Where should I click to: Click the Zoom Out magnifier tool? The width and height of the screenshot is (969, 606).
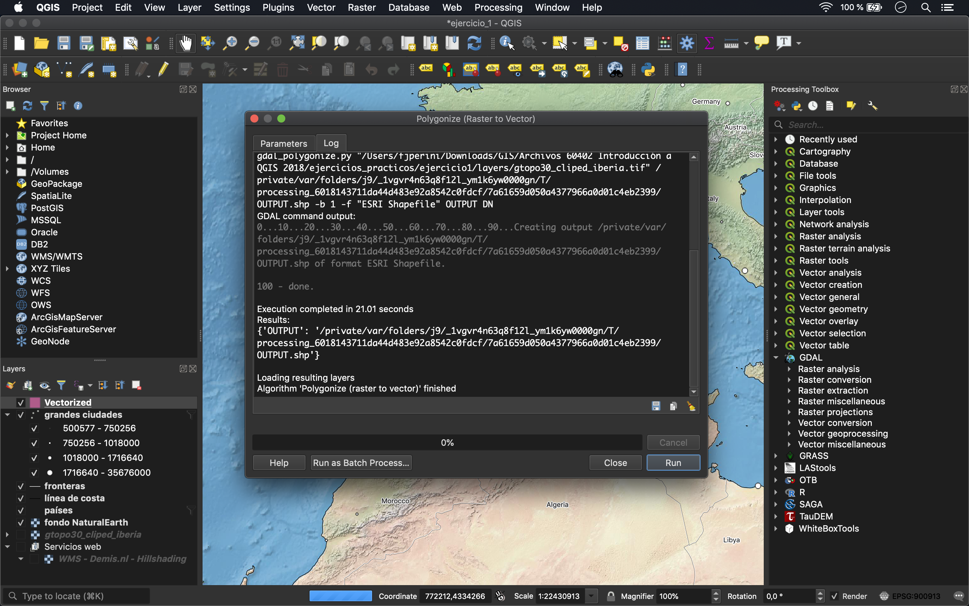point(252,43)
